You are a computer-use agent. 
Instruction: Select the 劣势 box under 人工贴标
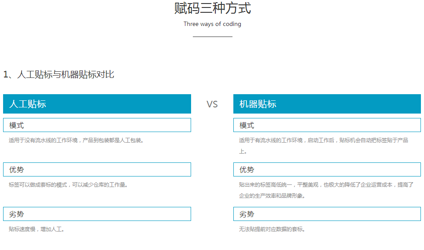(97, 214)
